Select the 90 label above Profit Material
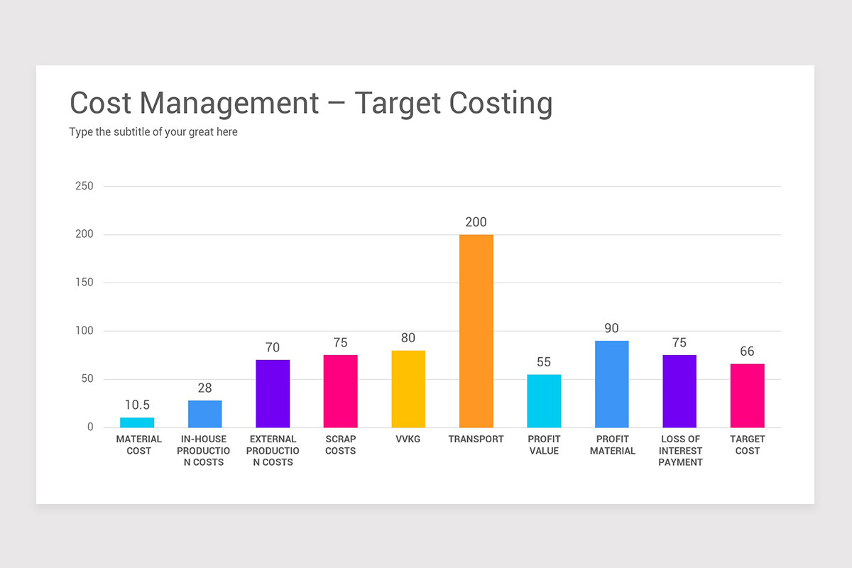Image resolution: width=852 pixels, height=568 pixels. [612, 328]
